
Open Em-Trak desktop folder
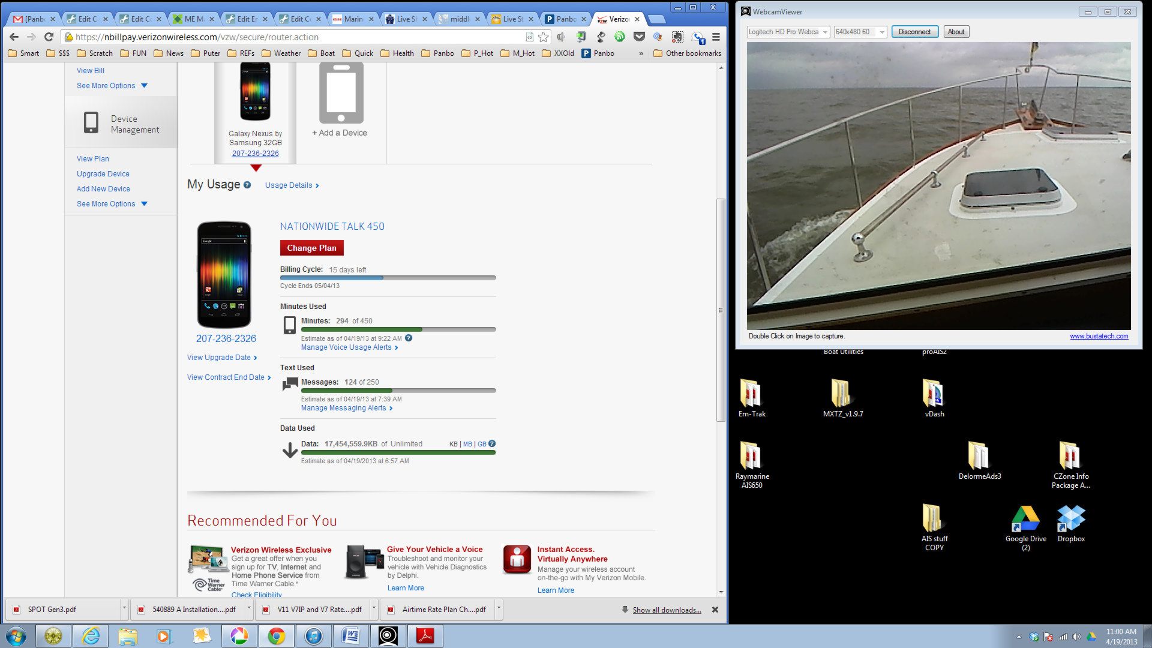coord(751,398)
